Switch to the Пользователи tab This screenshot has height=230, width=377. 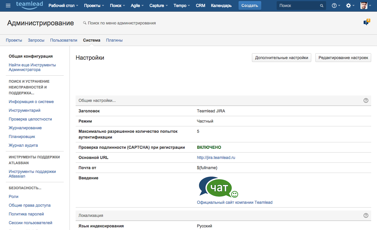click(64, 40)
